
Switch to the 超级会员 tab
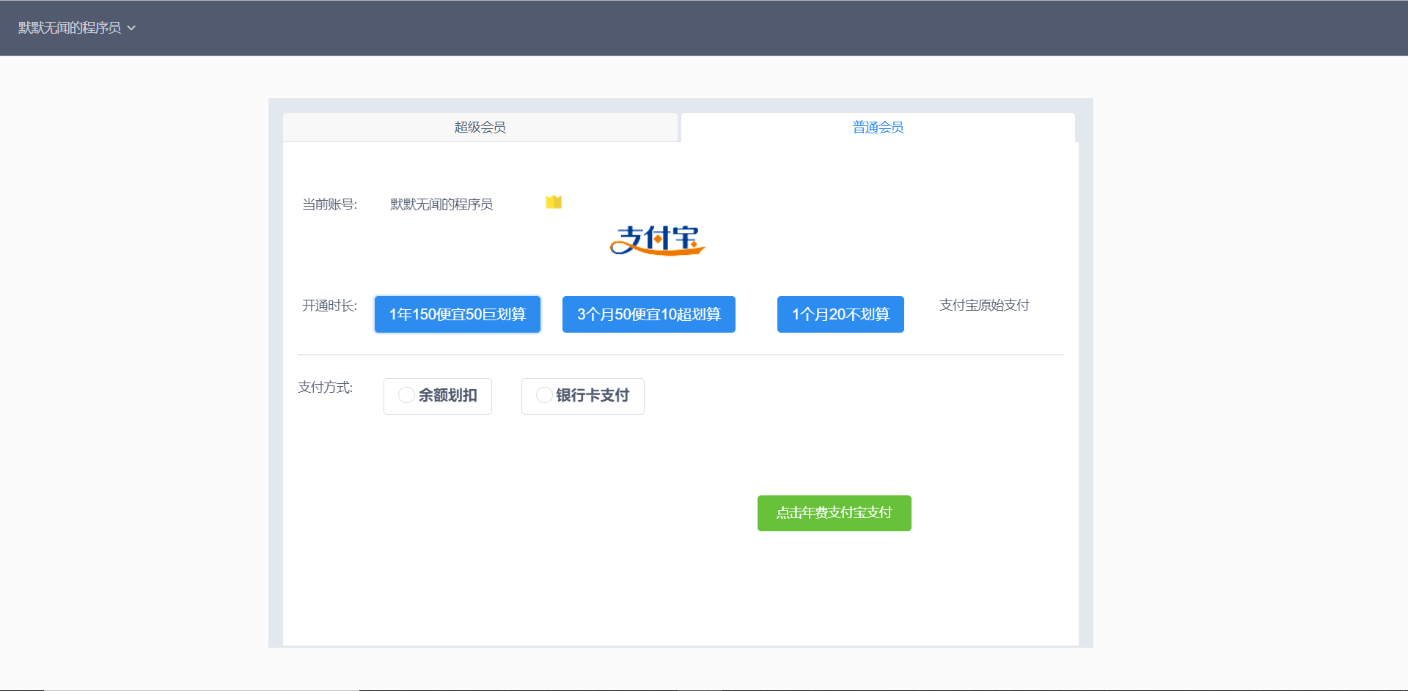pyautogui.click(x=480, y=128)
